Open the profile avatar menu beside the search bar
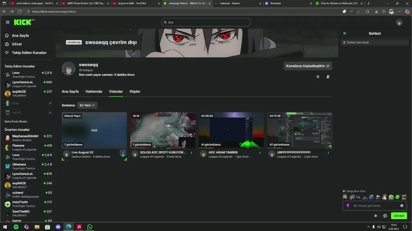This screenshot has height=231, width=412. [399, 22]
